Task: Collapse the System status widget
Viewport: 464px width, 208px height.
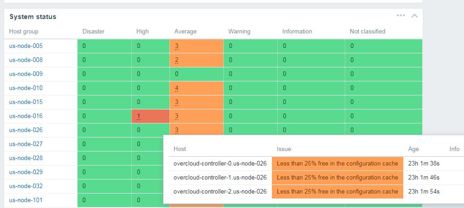Action: tap(414, 16)
